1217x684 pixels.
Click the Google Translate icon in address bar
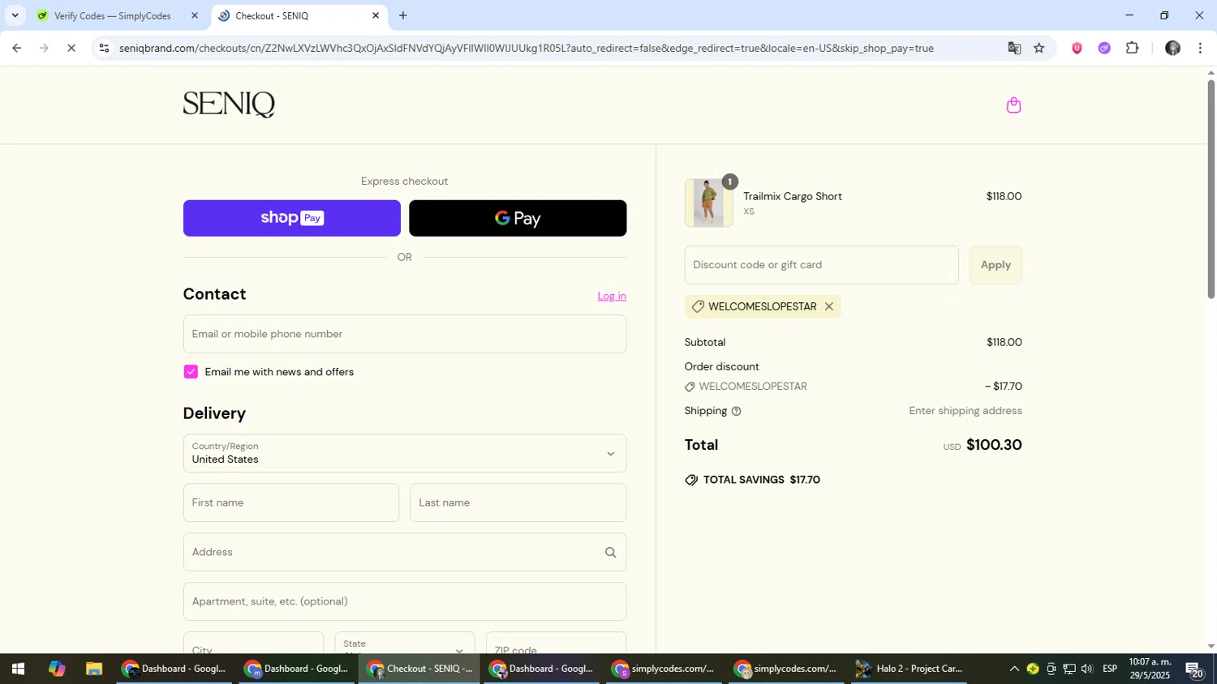pos(1014,48)
